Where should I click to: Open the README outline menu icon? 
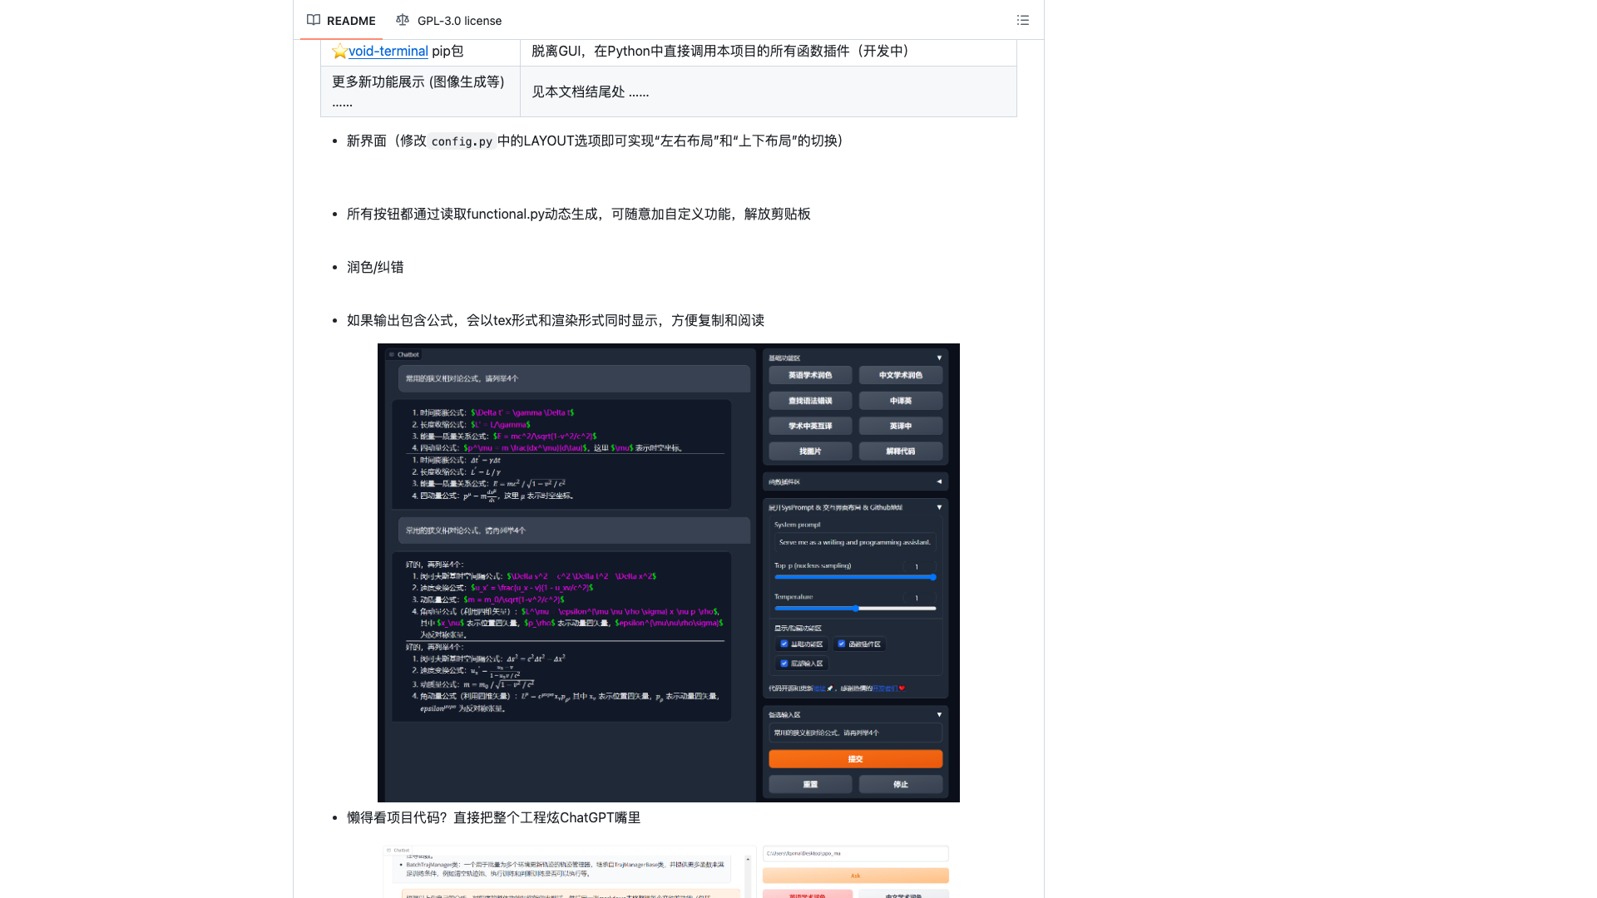click(x=1022, y=20)
